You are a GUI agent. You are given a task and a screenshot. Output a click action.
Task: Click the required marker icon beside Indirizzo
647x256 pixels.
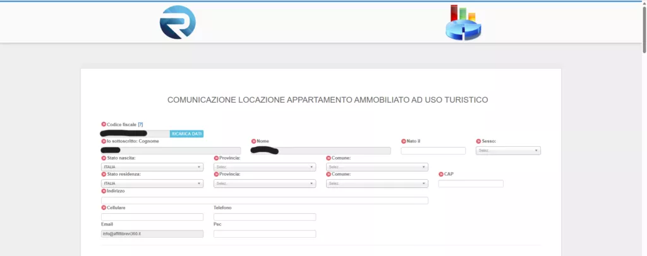click(x=104, y=191)
